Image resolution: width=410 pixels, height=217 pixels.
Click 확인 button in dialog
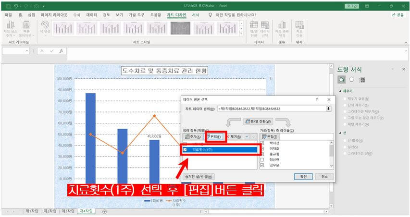[303, 177]
